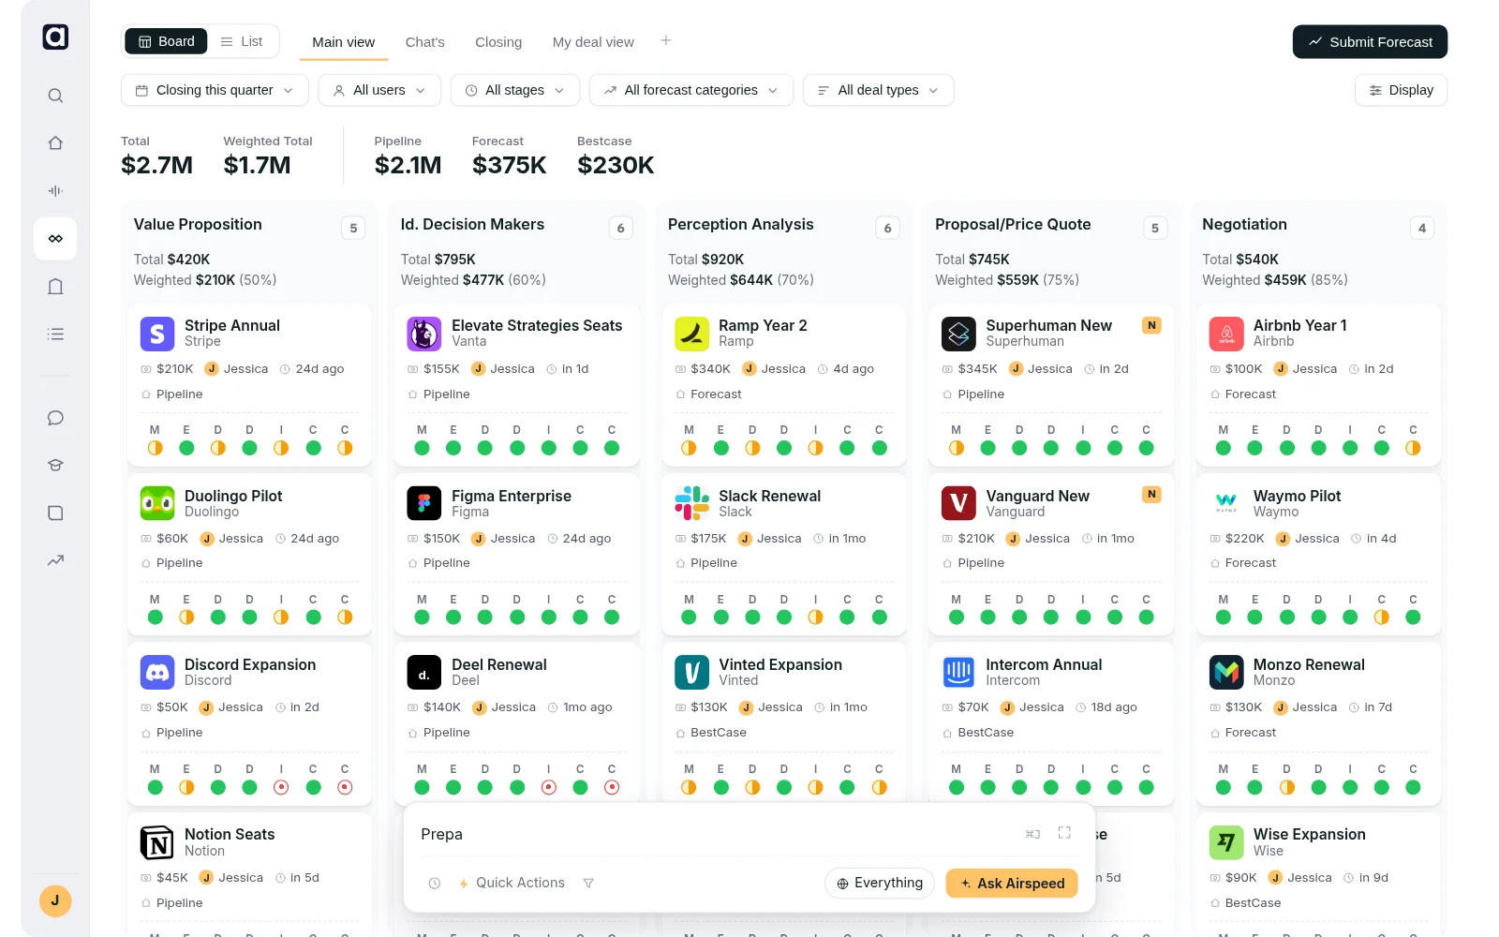The image size is (1499, 937).
Task: Click the BestCase label on Intercom Annual card
Action: [986, 733]
